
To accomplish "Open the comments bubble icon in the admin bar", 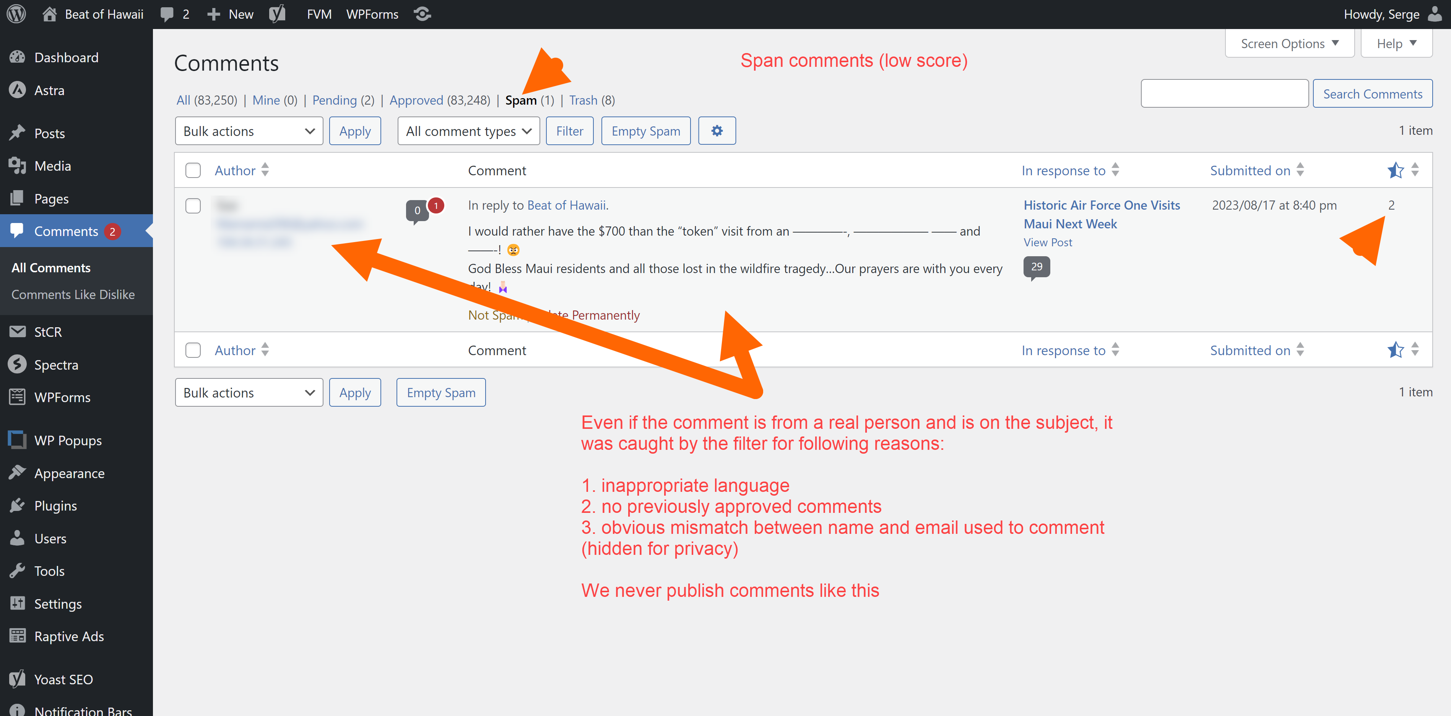I will (167, 13).
